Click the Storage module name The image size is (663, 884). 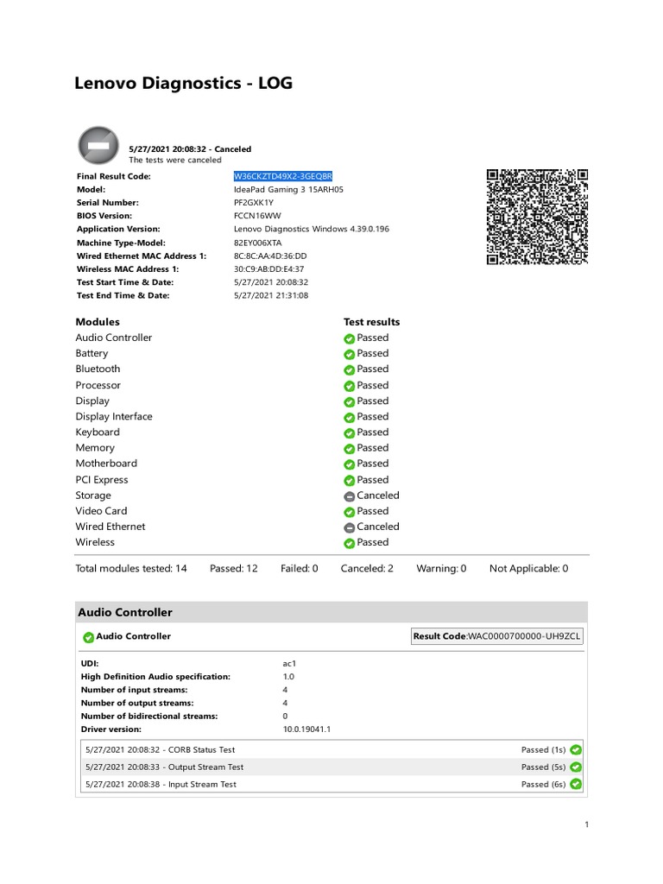93,496
